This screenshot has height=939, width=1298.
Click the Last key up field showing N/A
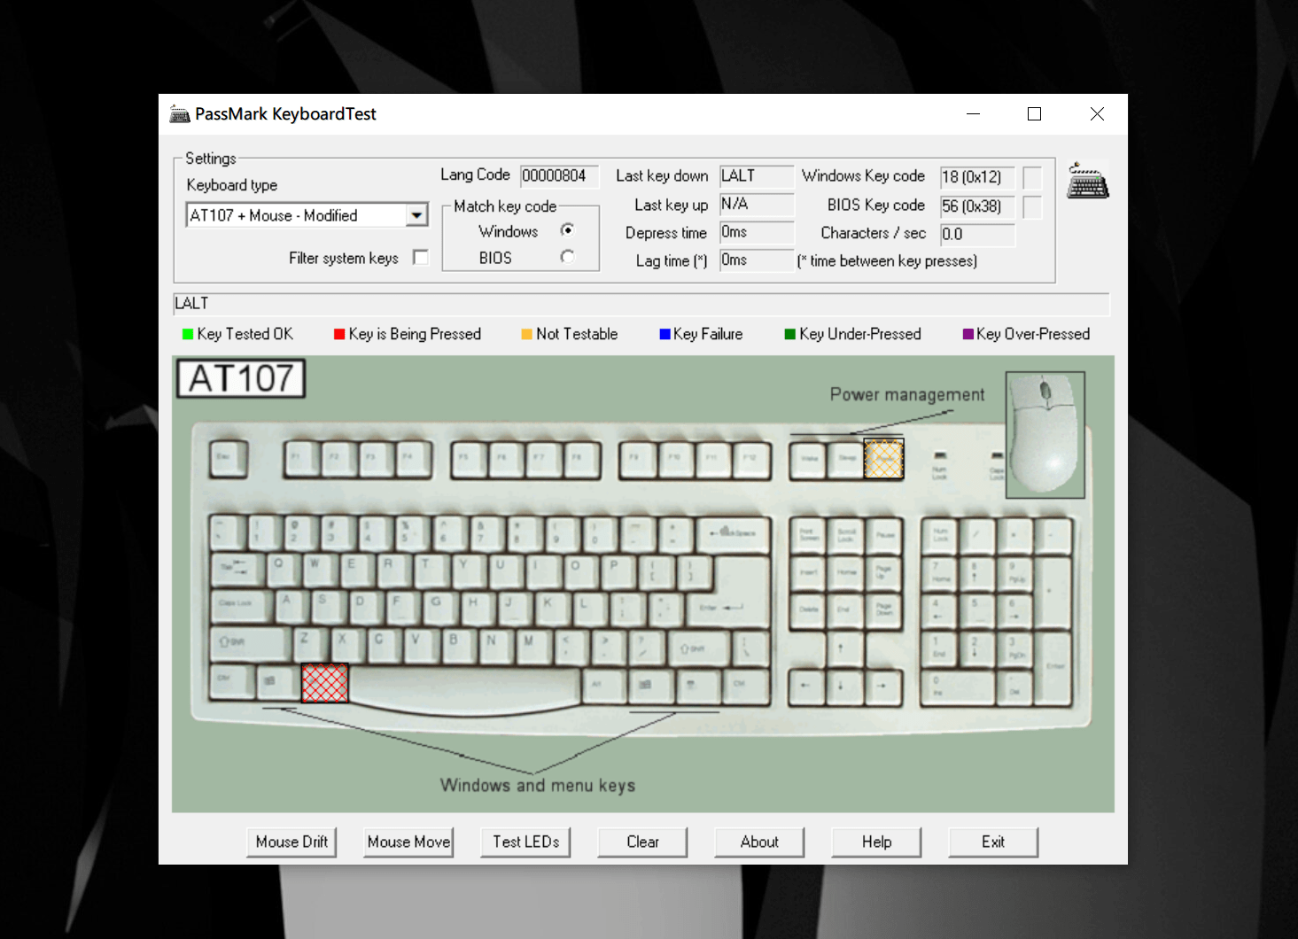click(x=757, y=204)
